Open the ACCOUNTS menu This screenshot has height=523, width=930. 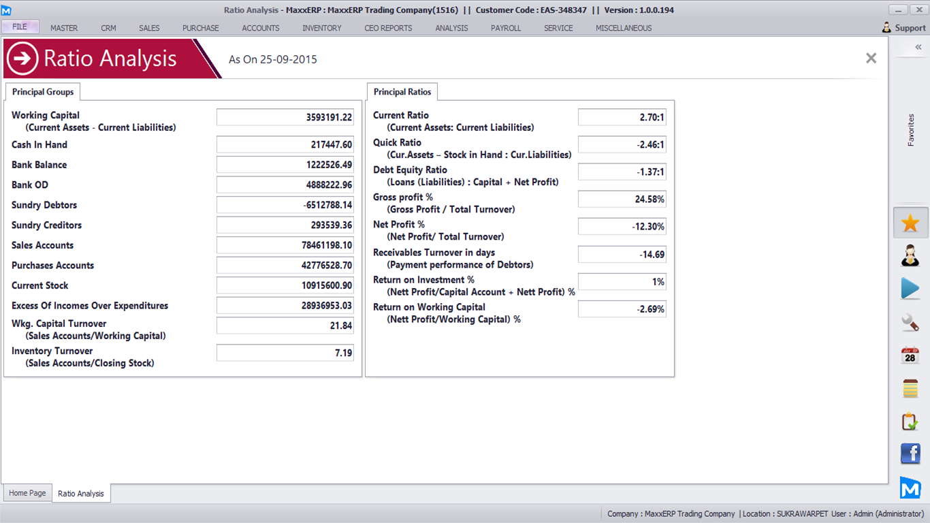click(261, 28)
